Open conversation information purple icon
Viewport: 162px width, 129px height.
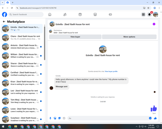point(154,24)
